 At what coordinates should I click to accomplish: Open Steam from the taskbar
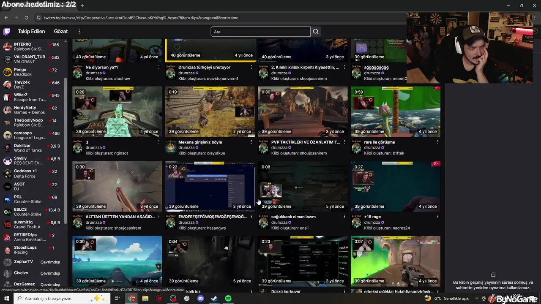214,299
